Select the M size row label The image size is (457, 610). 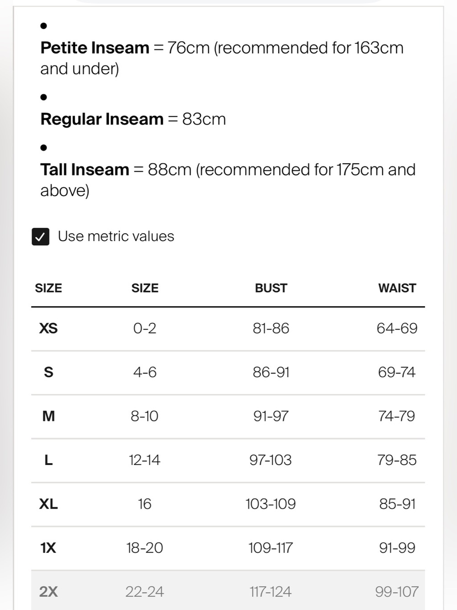pyautogui.click(x=48, y=416)
